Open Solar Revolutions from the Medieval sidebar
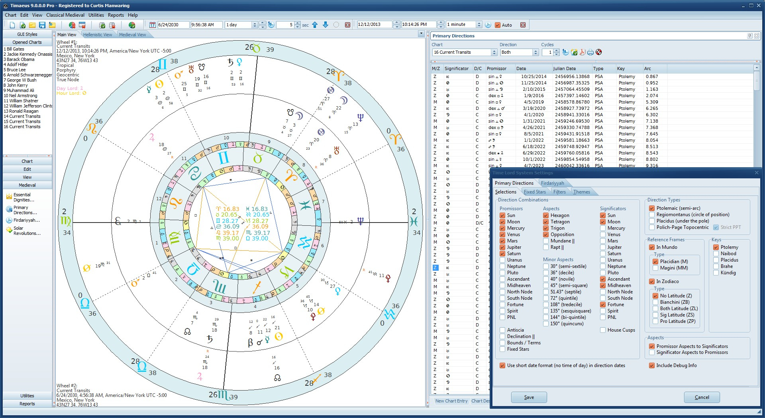The height and width of the screenshot is (418, 765). tap(23, 231)
